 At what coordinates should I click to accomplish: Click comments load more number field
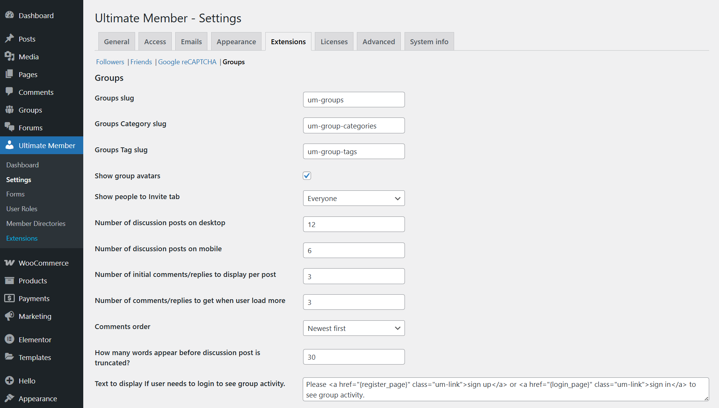coord(354,302)
